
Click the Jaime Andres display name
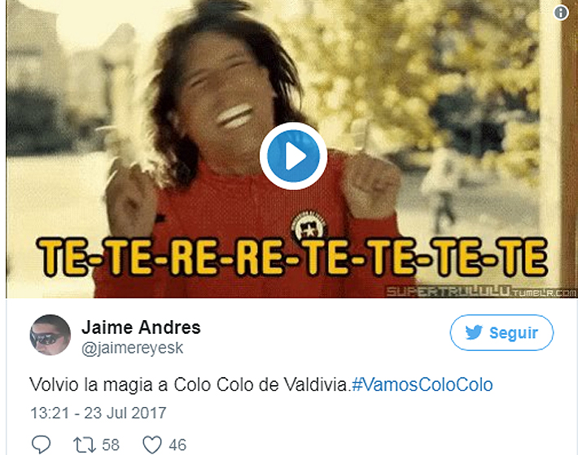[141, 327]
